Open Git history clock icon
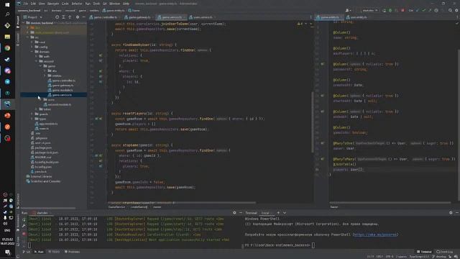This screenshot has height=259, width=460. click(x=436, y=11)
